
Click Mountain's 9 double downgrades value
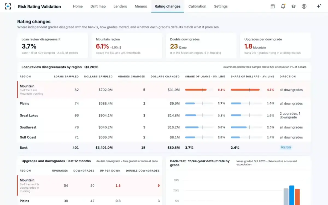(x=159, y=186)
